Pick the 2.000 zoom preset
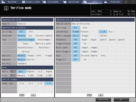Screen dimensions: 136x102 click(x=40, y=75)
